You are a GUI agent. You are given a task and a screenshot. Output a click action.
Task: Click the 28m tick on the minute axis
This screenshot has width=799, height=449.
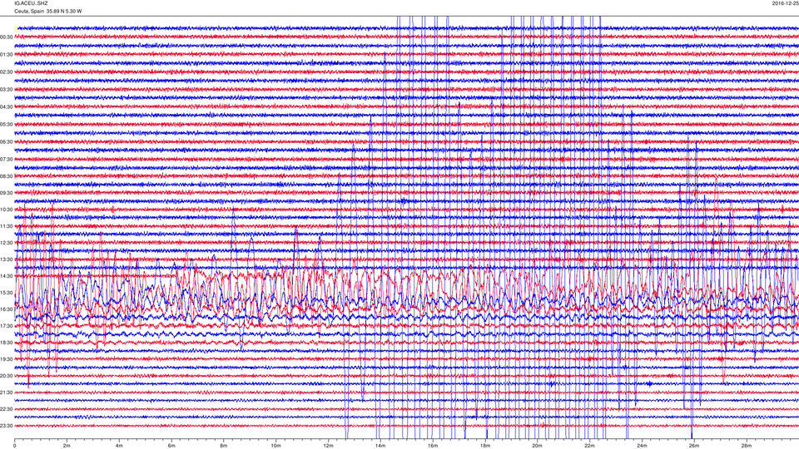746,446
